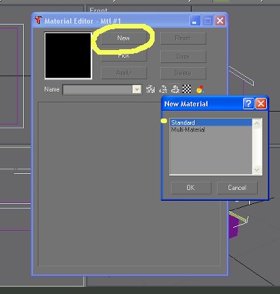Viewport: 280px width, 294px height.
Task: Click the second grayed icon in material toolbar
Action: coord(163,89)
